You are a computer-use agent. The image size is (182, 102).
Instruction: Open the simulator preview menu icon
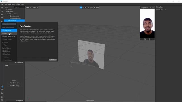(x=153, y=8)
